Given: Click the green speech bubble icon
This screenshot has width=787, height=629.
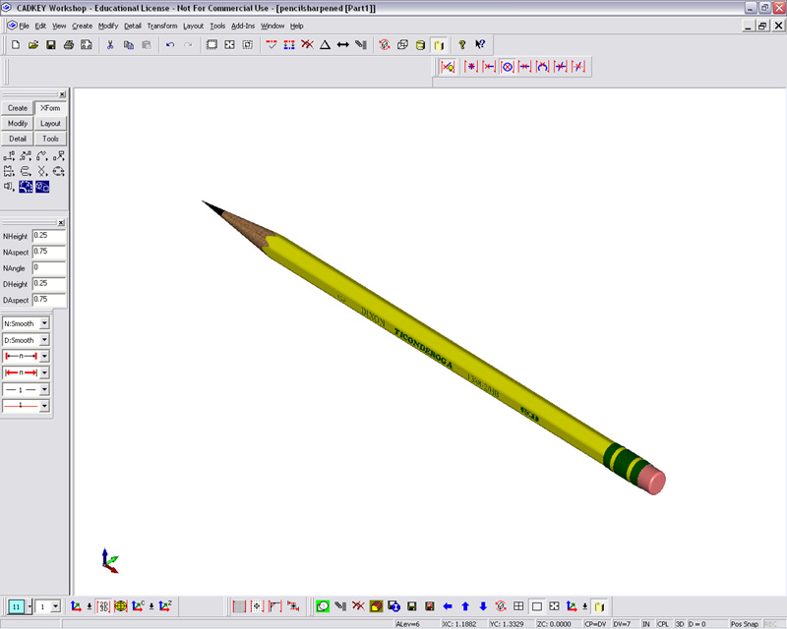Looking at the screenshot, I should [323, 606].
